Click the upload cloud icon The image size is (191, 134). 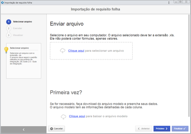62,51
